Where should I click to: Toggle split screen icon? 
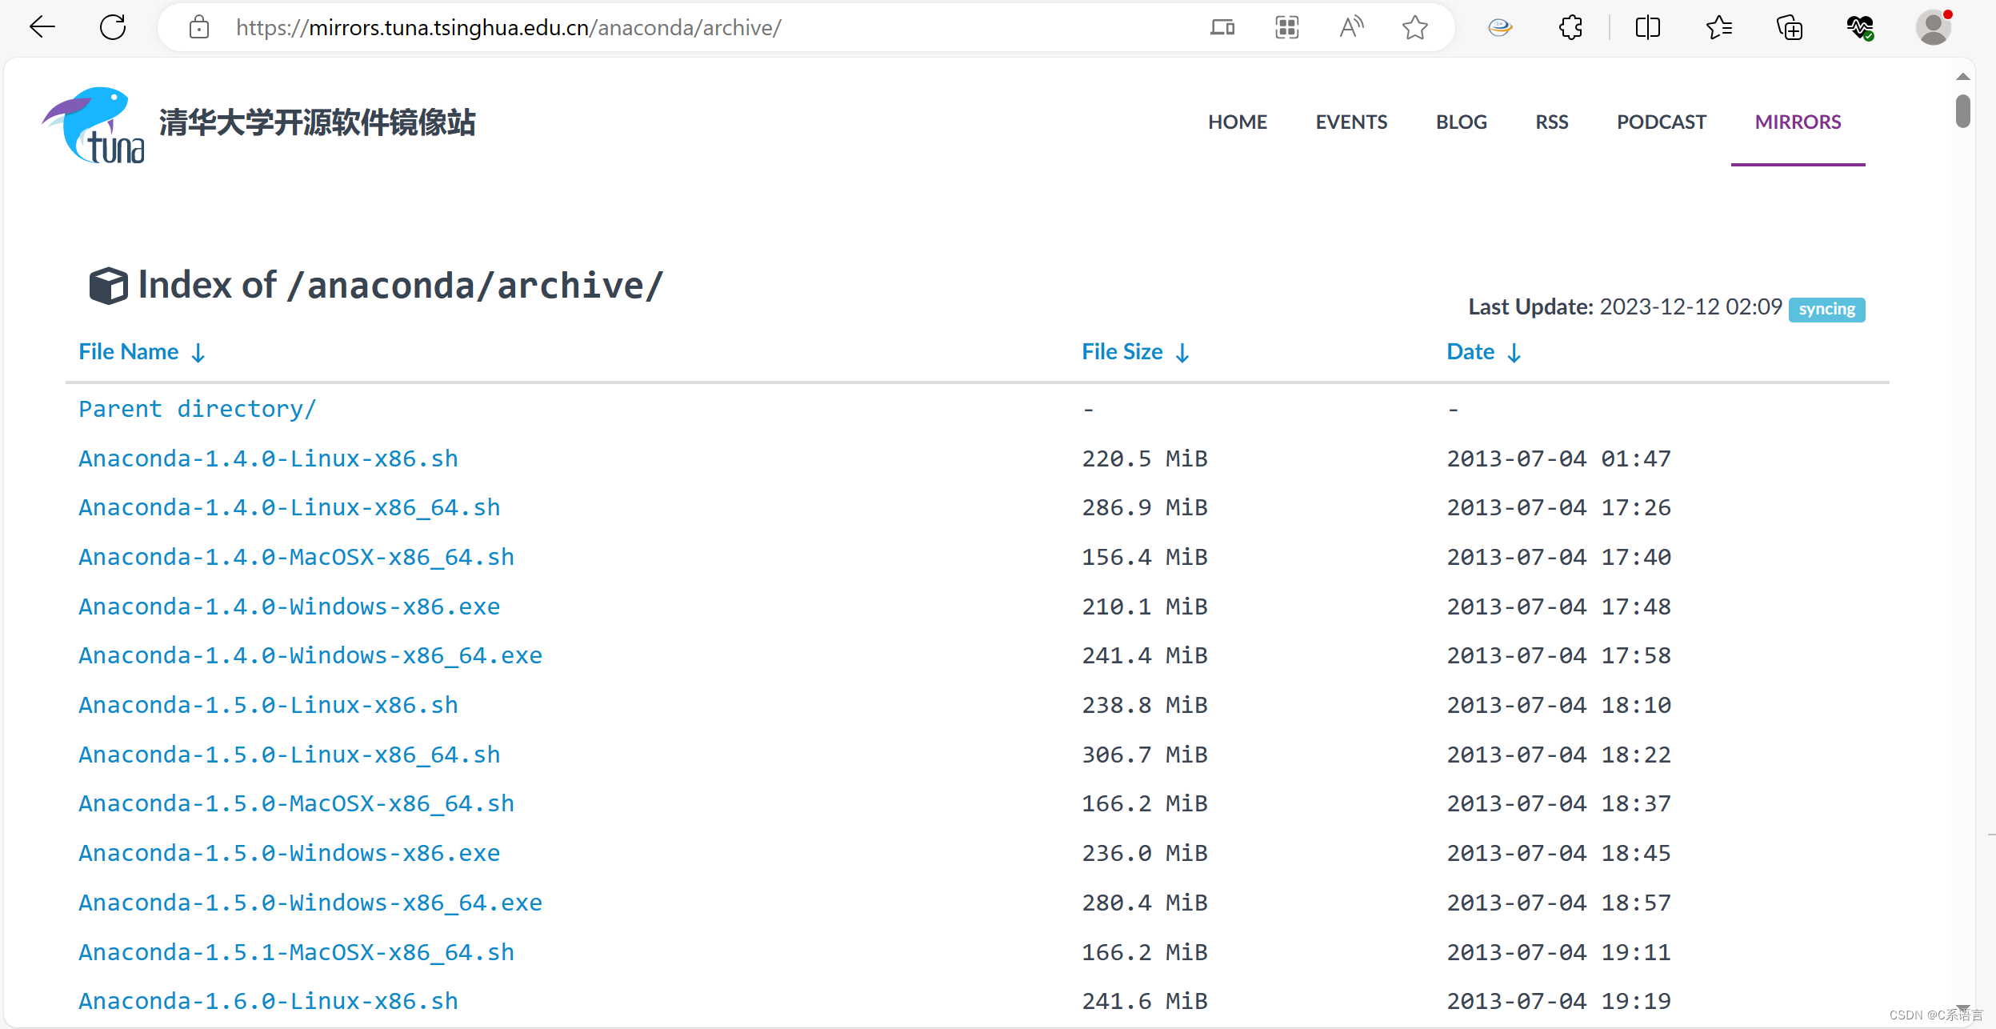(x=1648, y=27)
